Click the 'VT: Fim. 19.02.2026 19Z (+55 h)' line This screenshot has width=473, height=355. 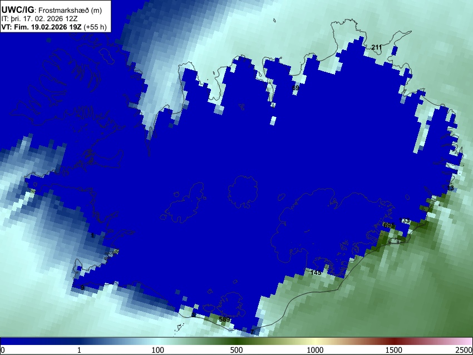[x=54, y=27]
